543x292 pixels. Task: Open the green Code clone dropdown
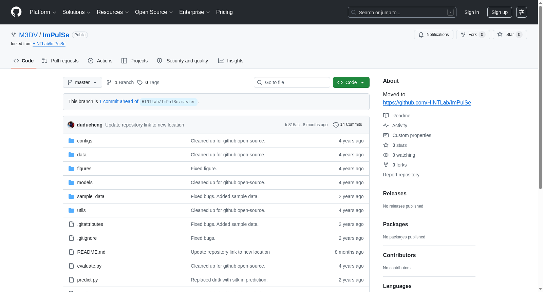[x=351, y=82]
